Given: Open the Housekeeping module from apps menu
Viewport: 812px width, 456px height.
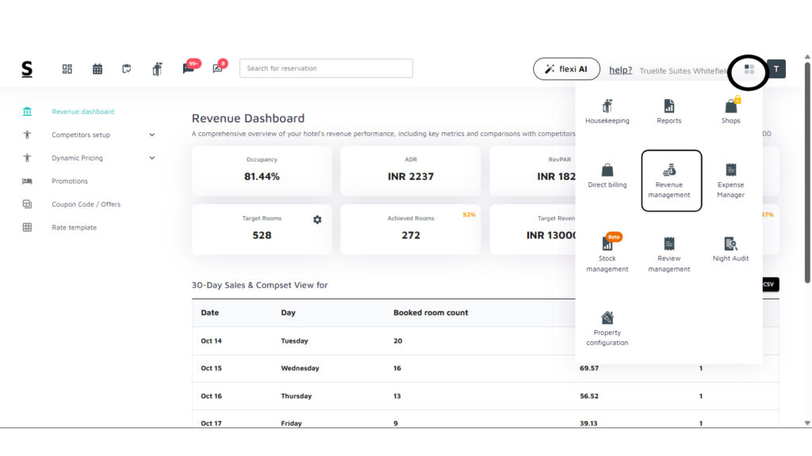Looking at the screenshot, I should pos(607,112).
